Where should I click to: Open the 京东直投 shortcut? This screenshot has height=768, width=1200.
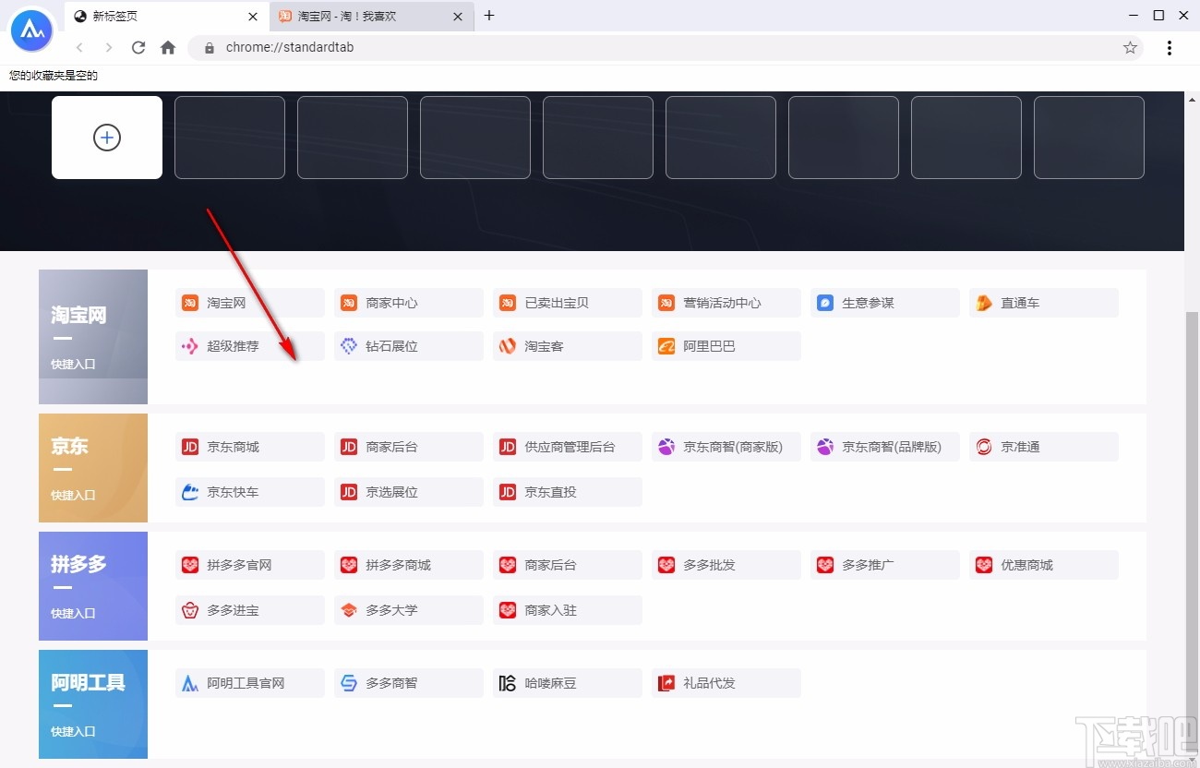568,492
